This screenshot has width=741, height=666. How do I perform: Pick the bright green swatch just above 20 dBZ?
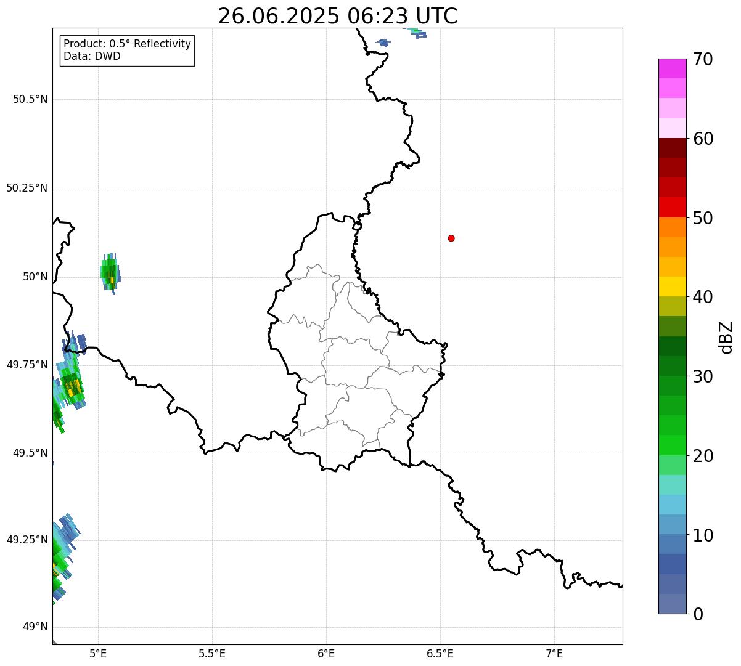(672, 445)
